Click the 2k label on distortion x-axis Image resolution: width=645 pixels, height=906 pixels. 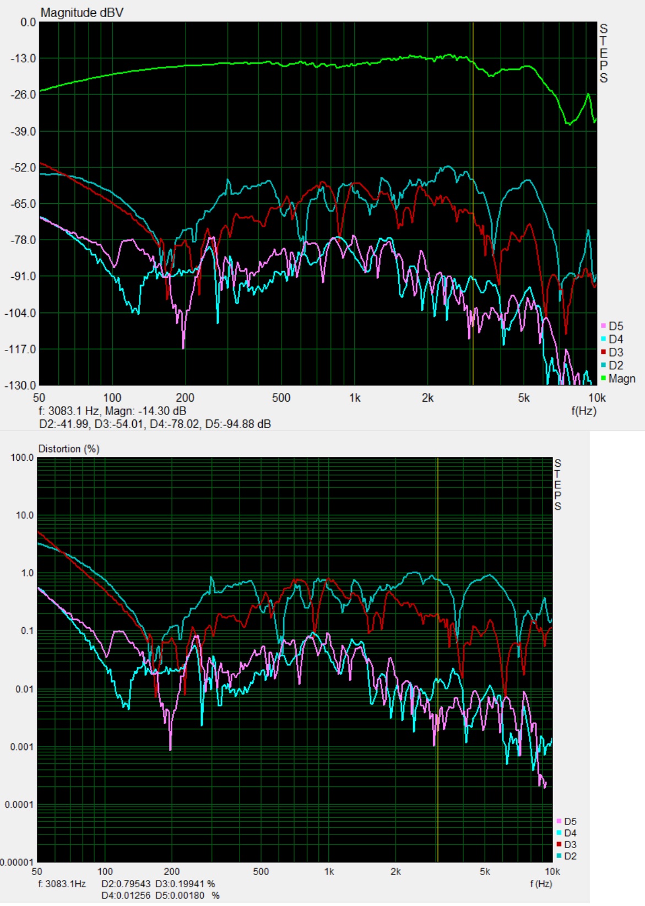click(x=395, y=872)
